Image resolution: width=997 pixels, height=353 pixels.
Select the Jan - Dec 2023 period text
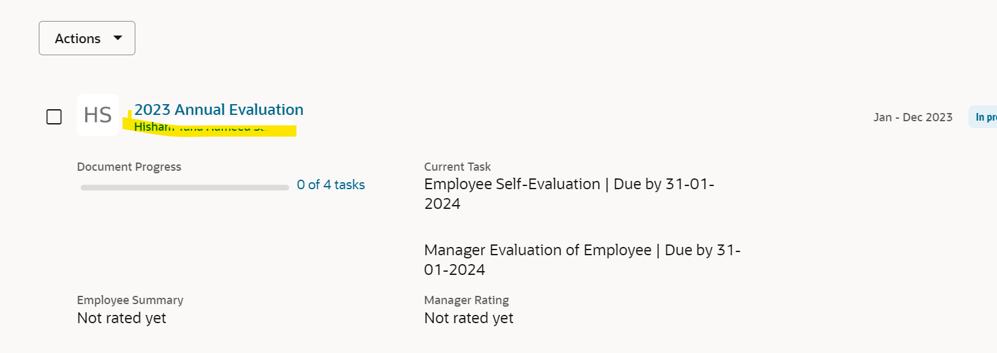pyautogui.click(x=912, y=117)
